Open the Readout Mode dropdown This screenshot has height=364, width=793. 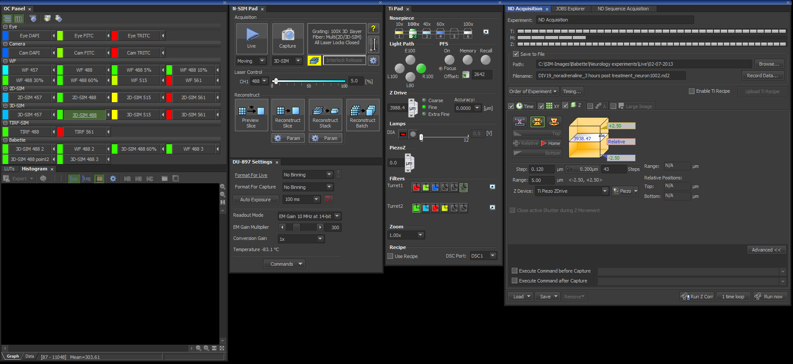[309, 216]
